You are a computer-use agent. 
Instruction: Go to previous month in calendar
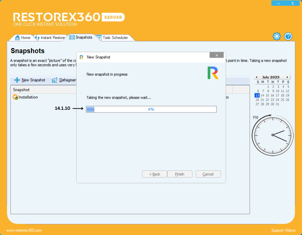257,77
